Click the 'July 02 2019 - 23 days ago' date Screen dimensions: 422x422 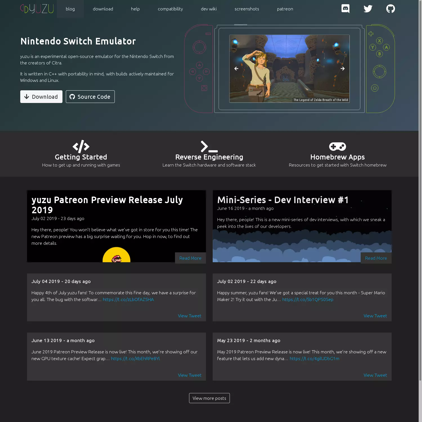[x=58, y=218]
